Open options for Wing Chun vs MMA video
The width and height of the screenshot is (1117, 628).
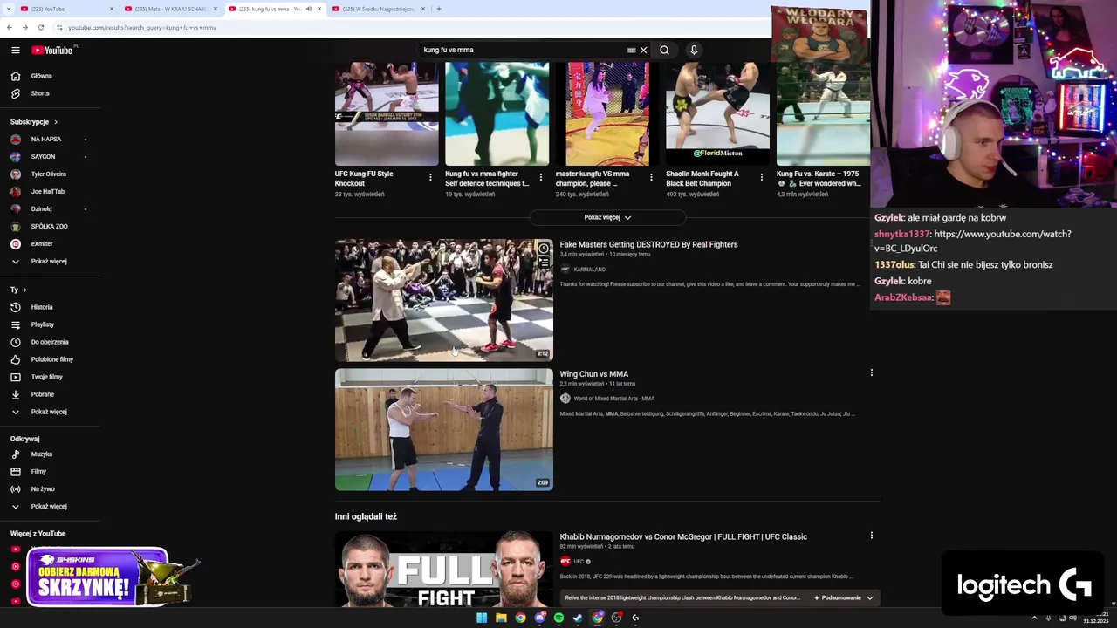point(871,373)
